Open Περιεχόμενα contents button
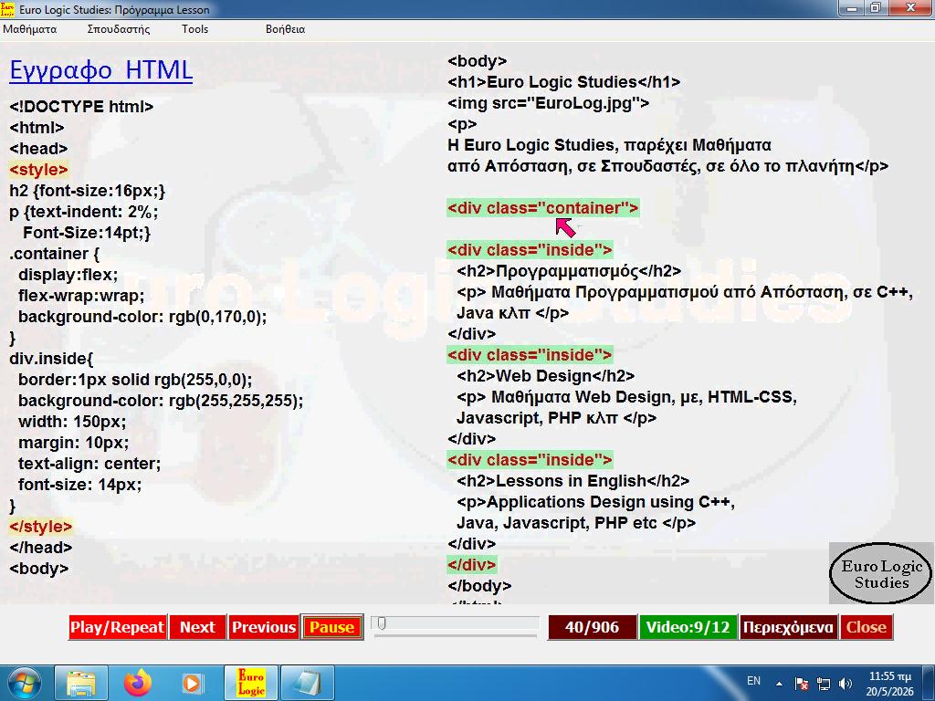The width and height of the screenshot is (935, 701). pyautogui.click(x=788, y=627)
